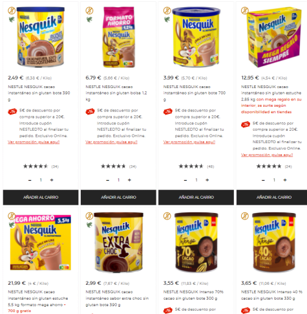Click gluten-free icon on Nesquik 390 g tin
The height and width of the screenshot is (314, 307).
click(x=12, y=10)
